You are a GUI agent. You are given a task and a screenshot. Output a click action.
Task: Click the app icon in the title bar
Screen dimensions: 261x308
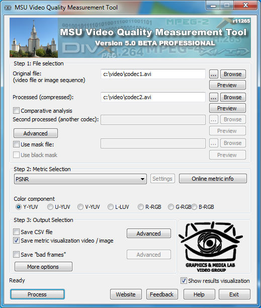pyautogui.click(x=8, y=8)
